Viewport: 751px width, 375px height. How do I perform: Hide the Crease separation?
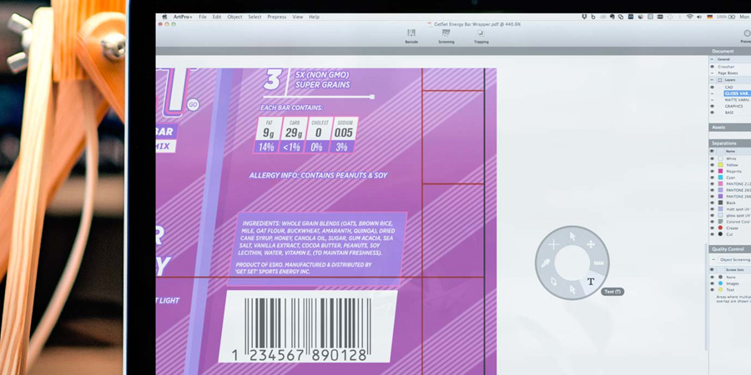(x=713, y=228)
